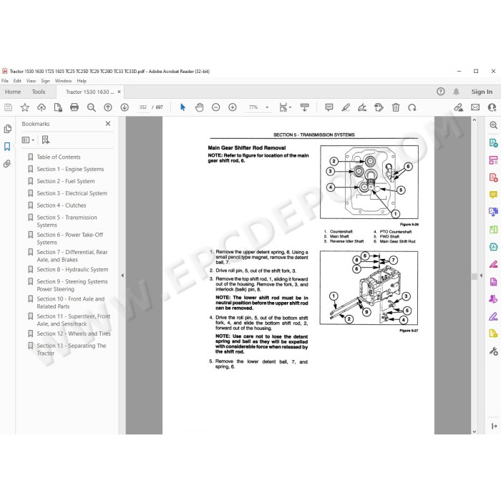This screenshot has width=501, height=501.
Task: Click the upload to cloud icon
Action: point(42,107)
